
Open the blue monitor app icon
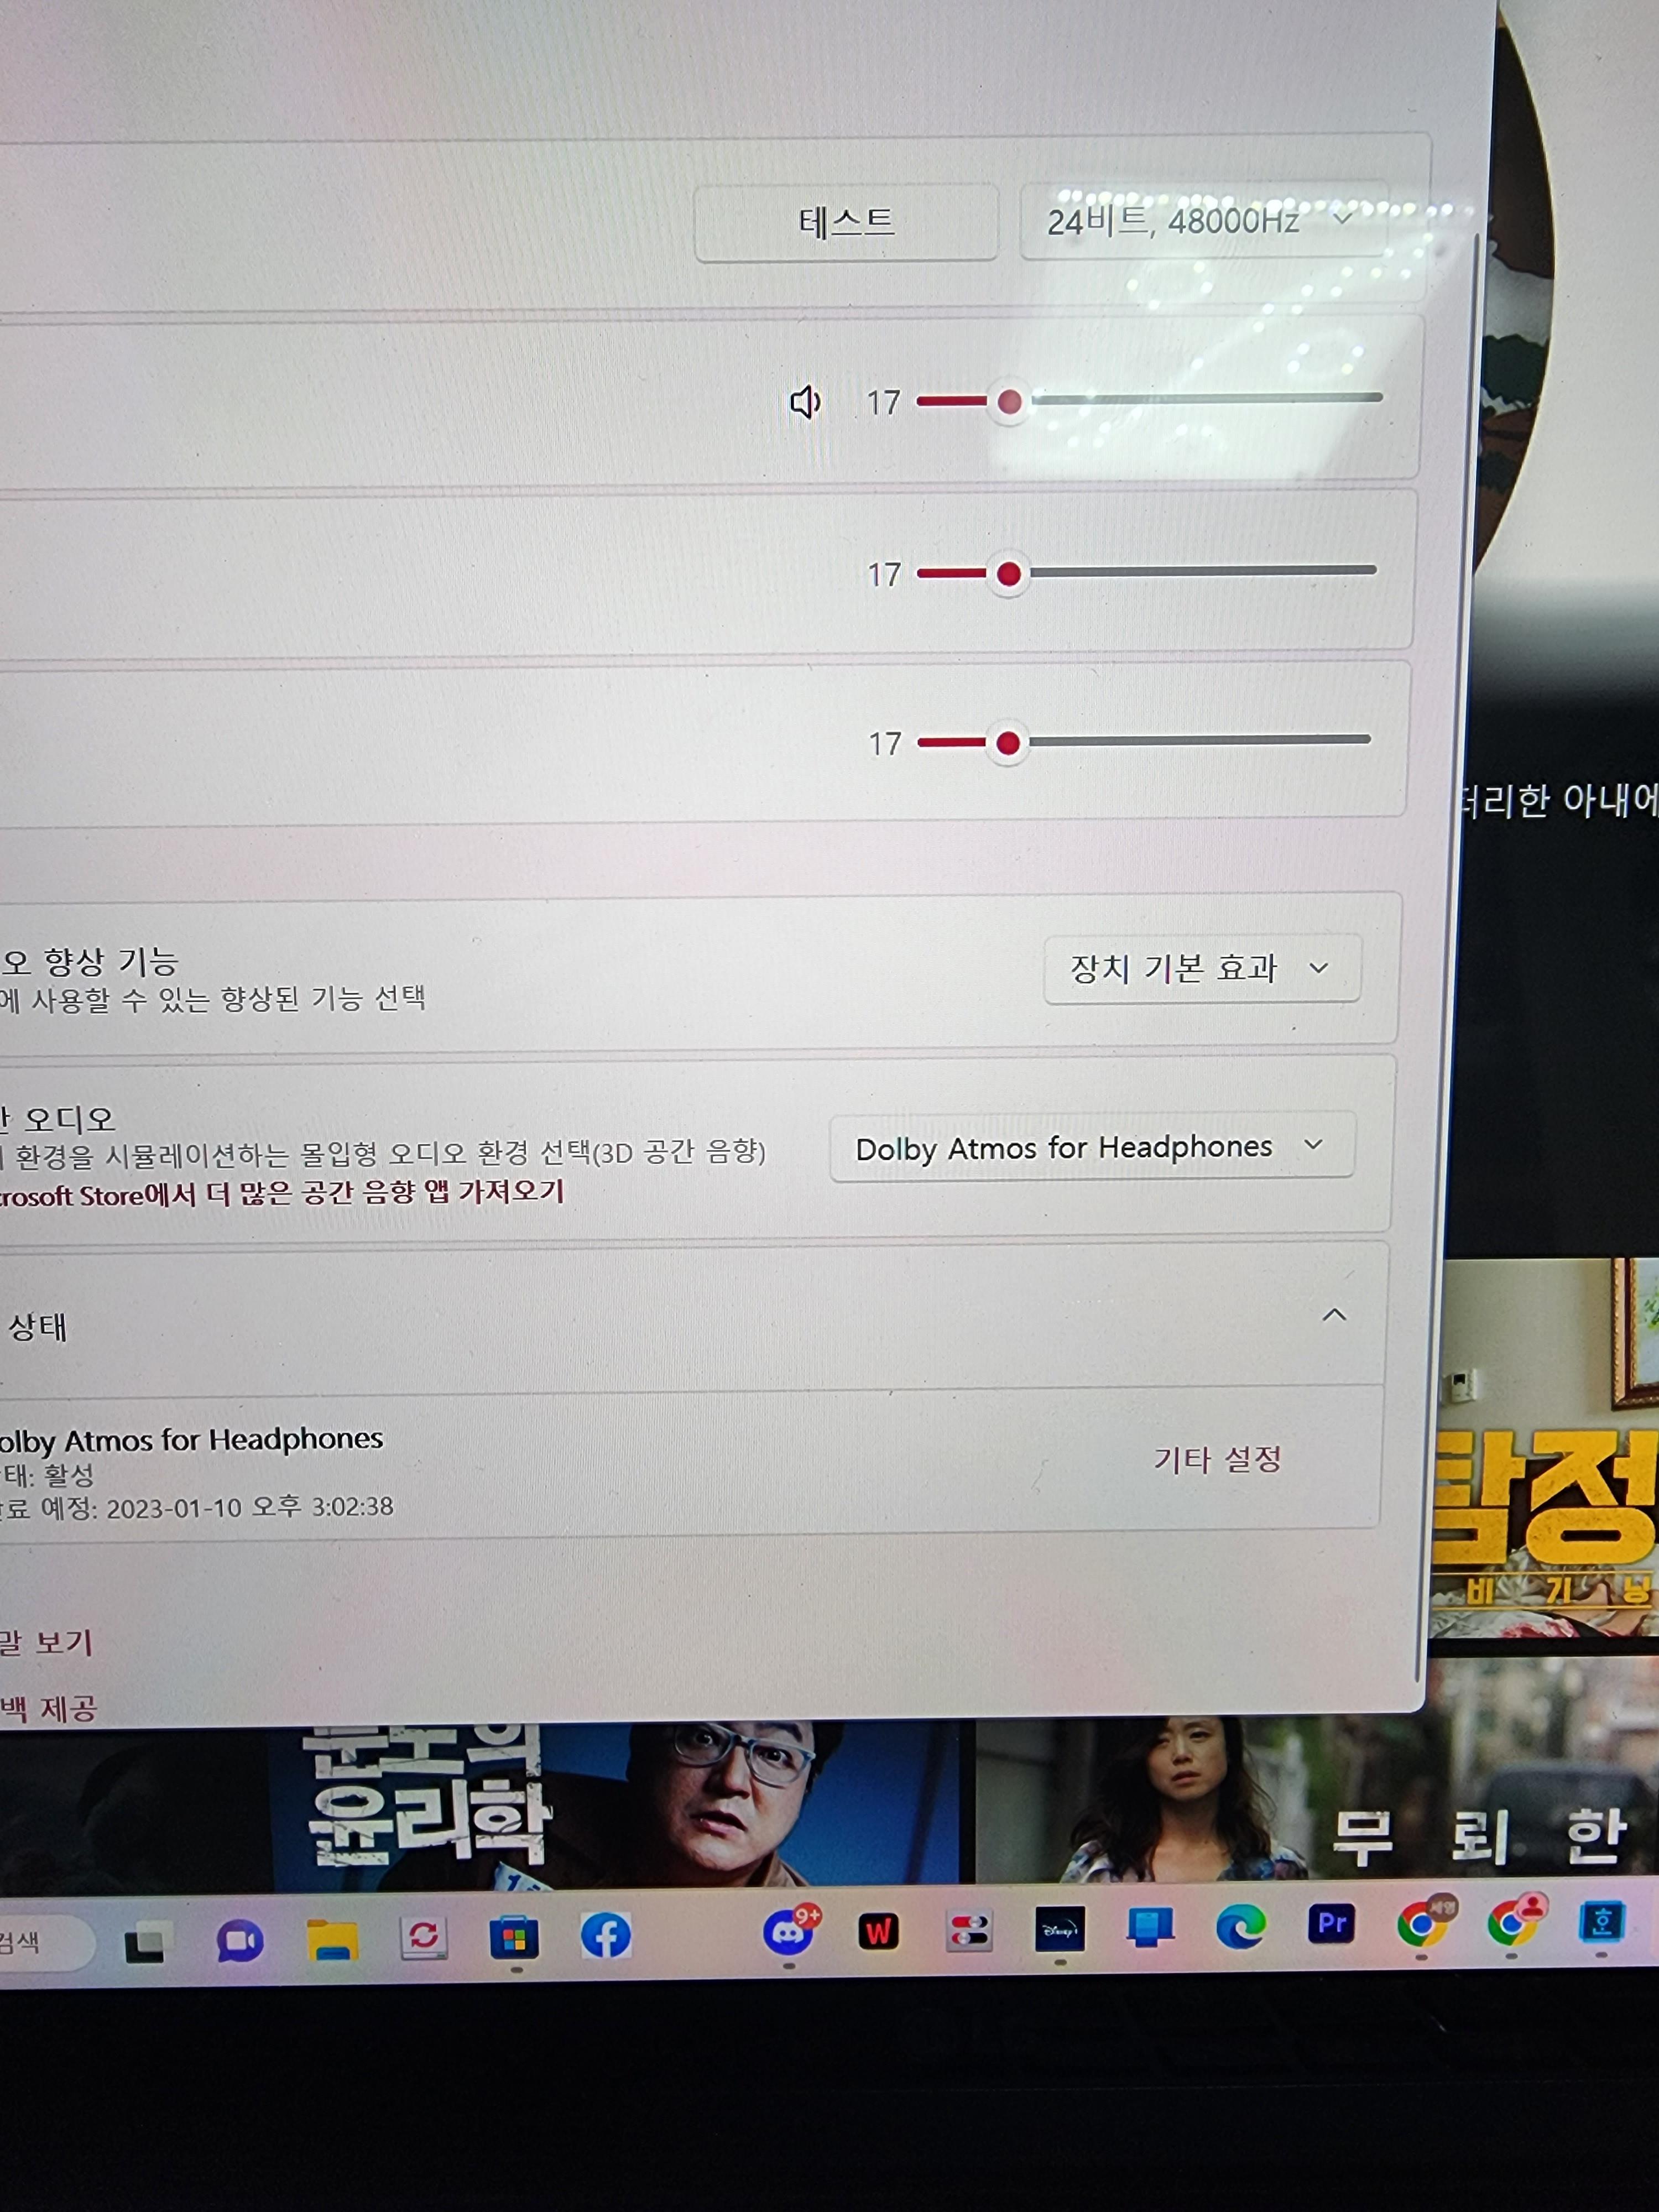pyautogui.click(x=1150, y=1927)
